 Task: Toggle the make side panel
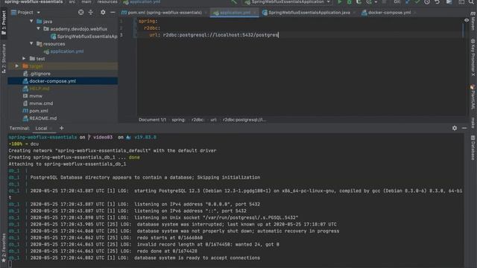click(473, 123)
